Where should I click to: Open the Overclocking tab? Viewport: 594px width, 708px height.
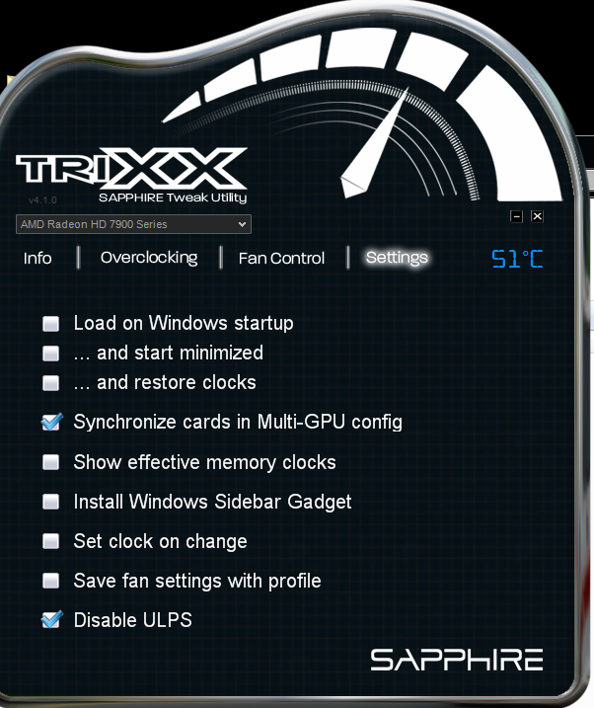click(149, 258)
